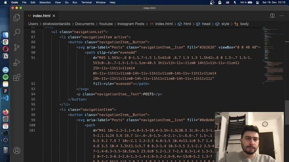The width and height of the screenshot is (289, 162).
Task: Open the Run and Debug view
Action: 17,63
